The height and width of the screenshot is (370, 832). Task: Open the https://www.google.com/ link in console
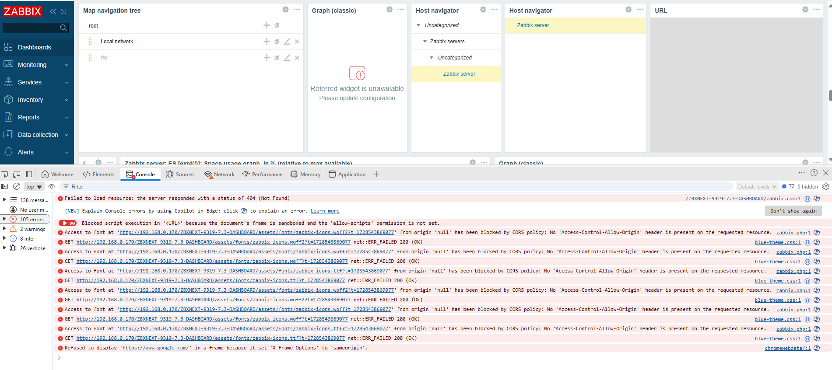[x=155, y=348]
